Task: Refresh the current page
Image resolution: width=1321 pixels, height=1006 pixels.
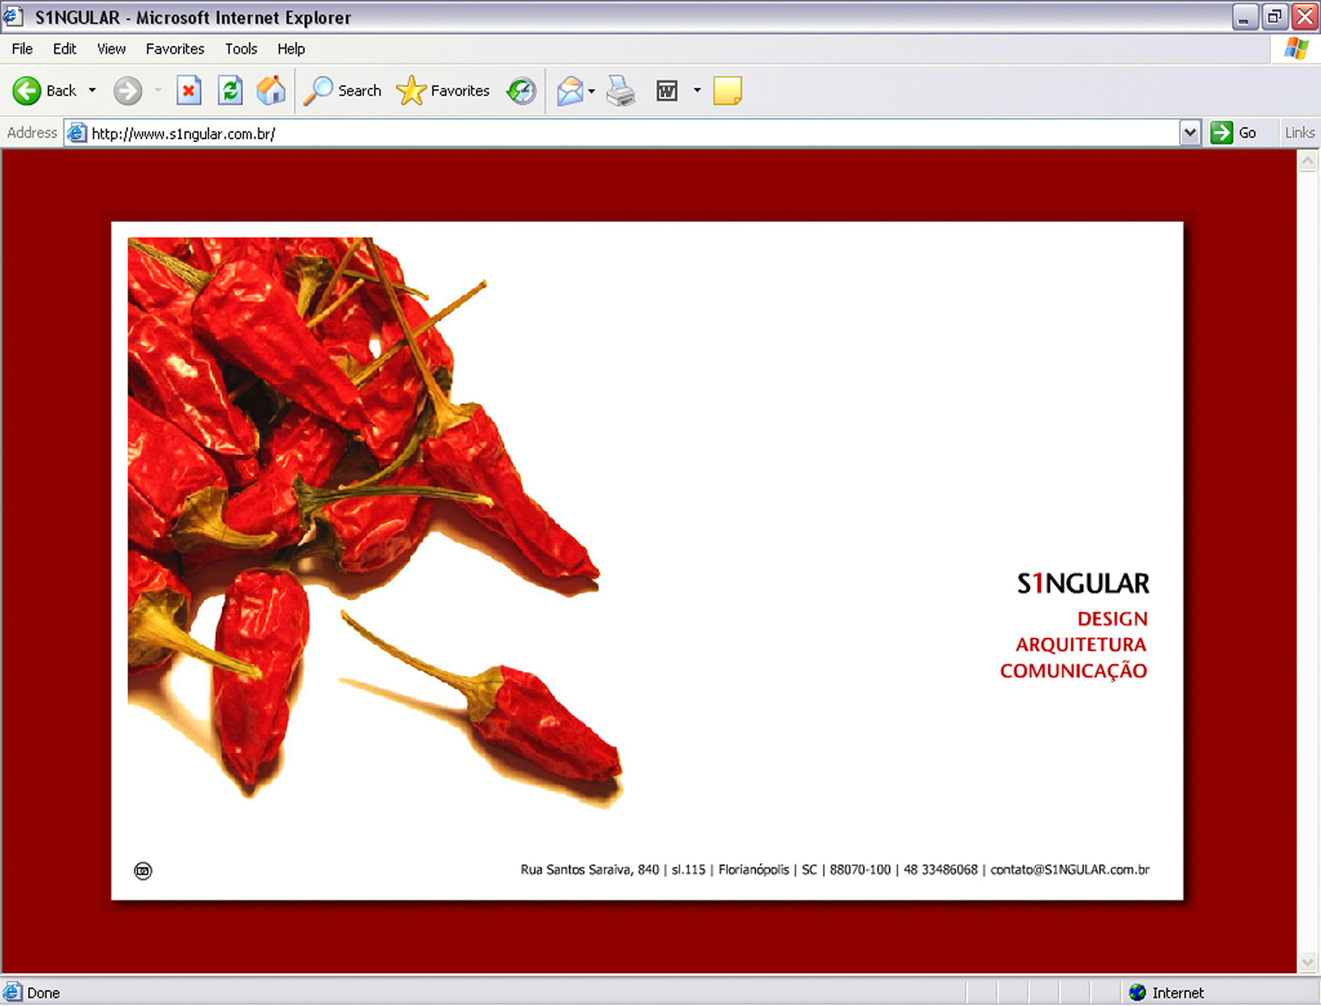Action: click(x=230, y=91)
